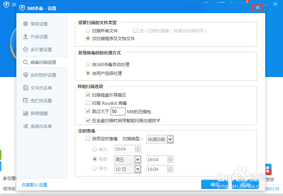
Task: Toggle 跳过大于 MB的压缩包 checkbox
Action: (88, 111)
